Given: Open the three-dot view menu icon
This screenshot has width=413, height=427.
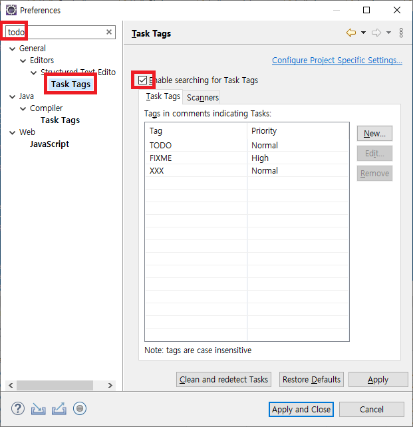Looking at the screenshot, I should click(401, 33).
